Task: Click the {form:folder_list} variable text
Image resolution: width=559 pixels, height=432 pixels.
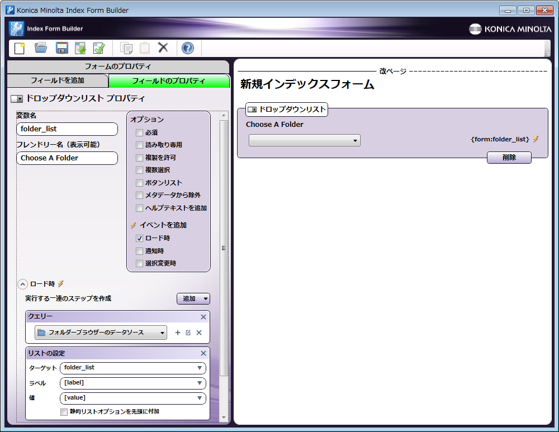Action: click(500, 139)
